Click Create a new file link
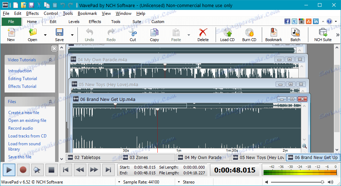Image resolution: width=341 pixels, height=186 pixels. click(x=24, y=113)
